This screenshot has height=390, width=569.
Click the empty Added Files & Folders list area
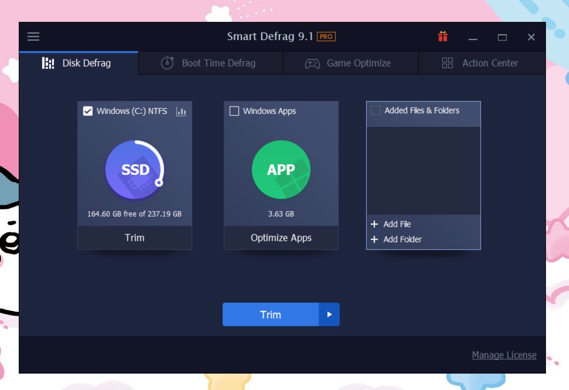[423, 171]
